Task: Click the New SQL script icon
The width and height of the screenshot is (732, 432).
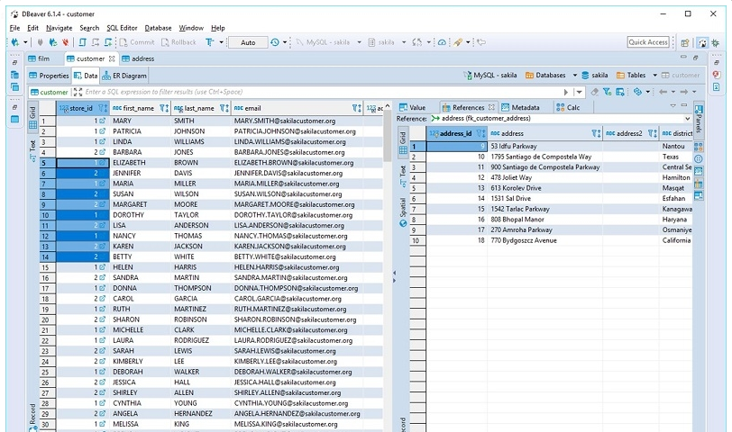Action: (x=108, y=42)
